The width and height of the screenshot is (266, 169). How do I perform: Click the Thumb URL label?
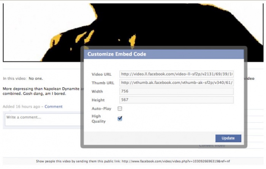[x=103, y=83]
